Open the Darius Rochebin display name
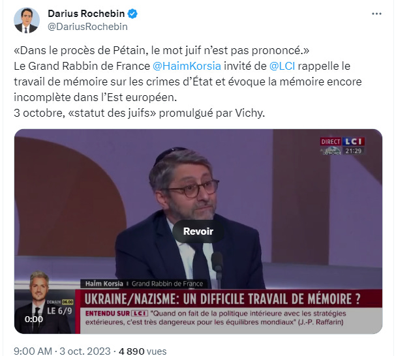Viewport: 396px width, 356px height. click(86, 14)
